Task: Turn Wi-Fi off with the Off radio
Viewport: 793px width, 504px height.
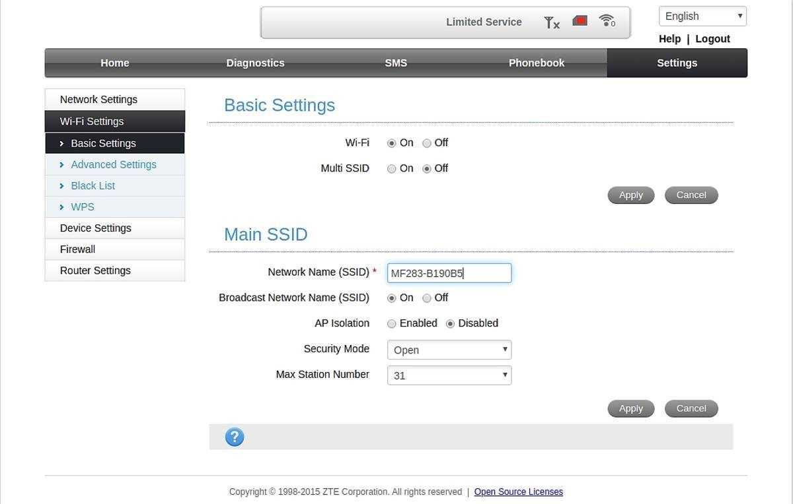Action: tap(427, 143)
